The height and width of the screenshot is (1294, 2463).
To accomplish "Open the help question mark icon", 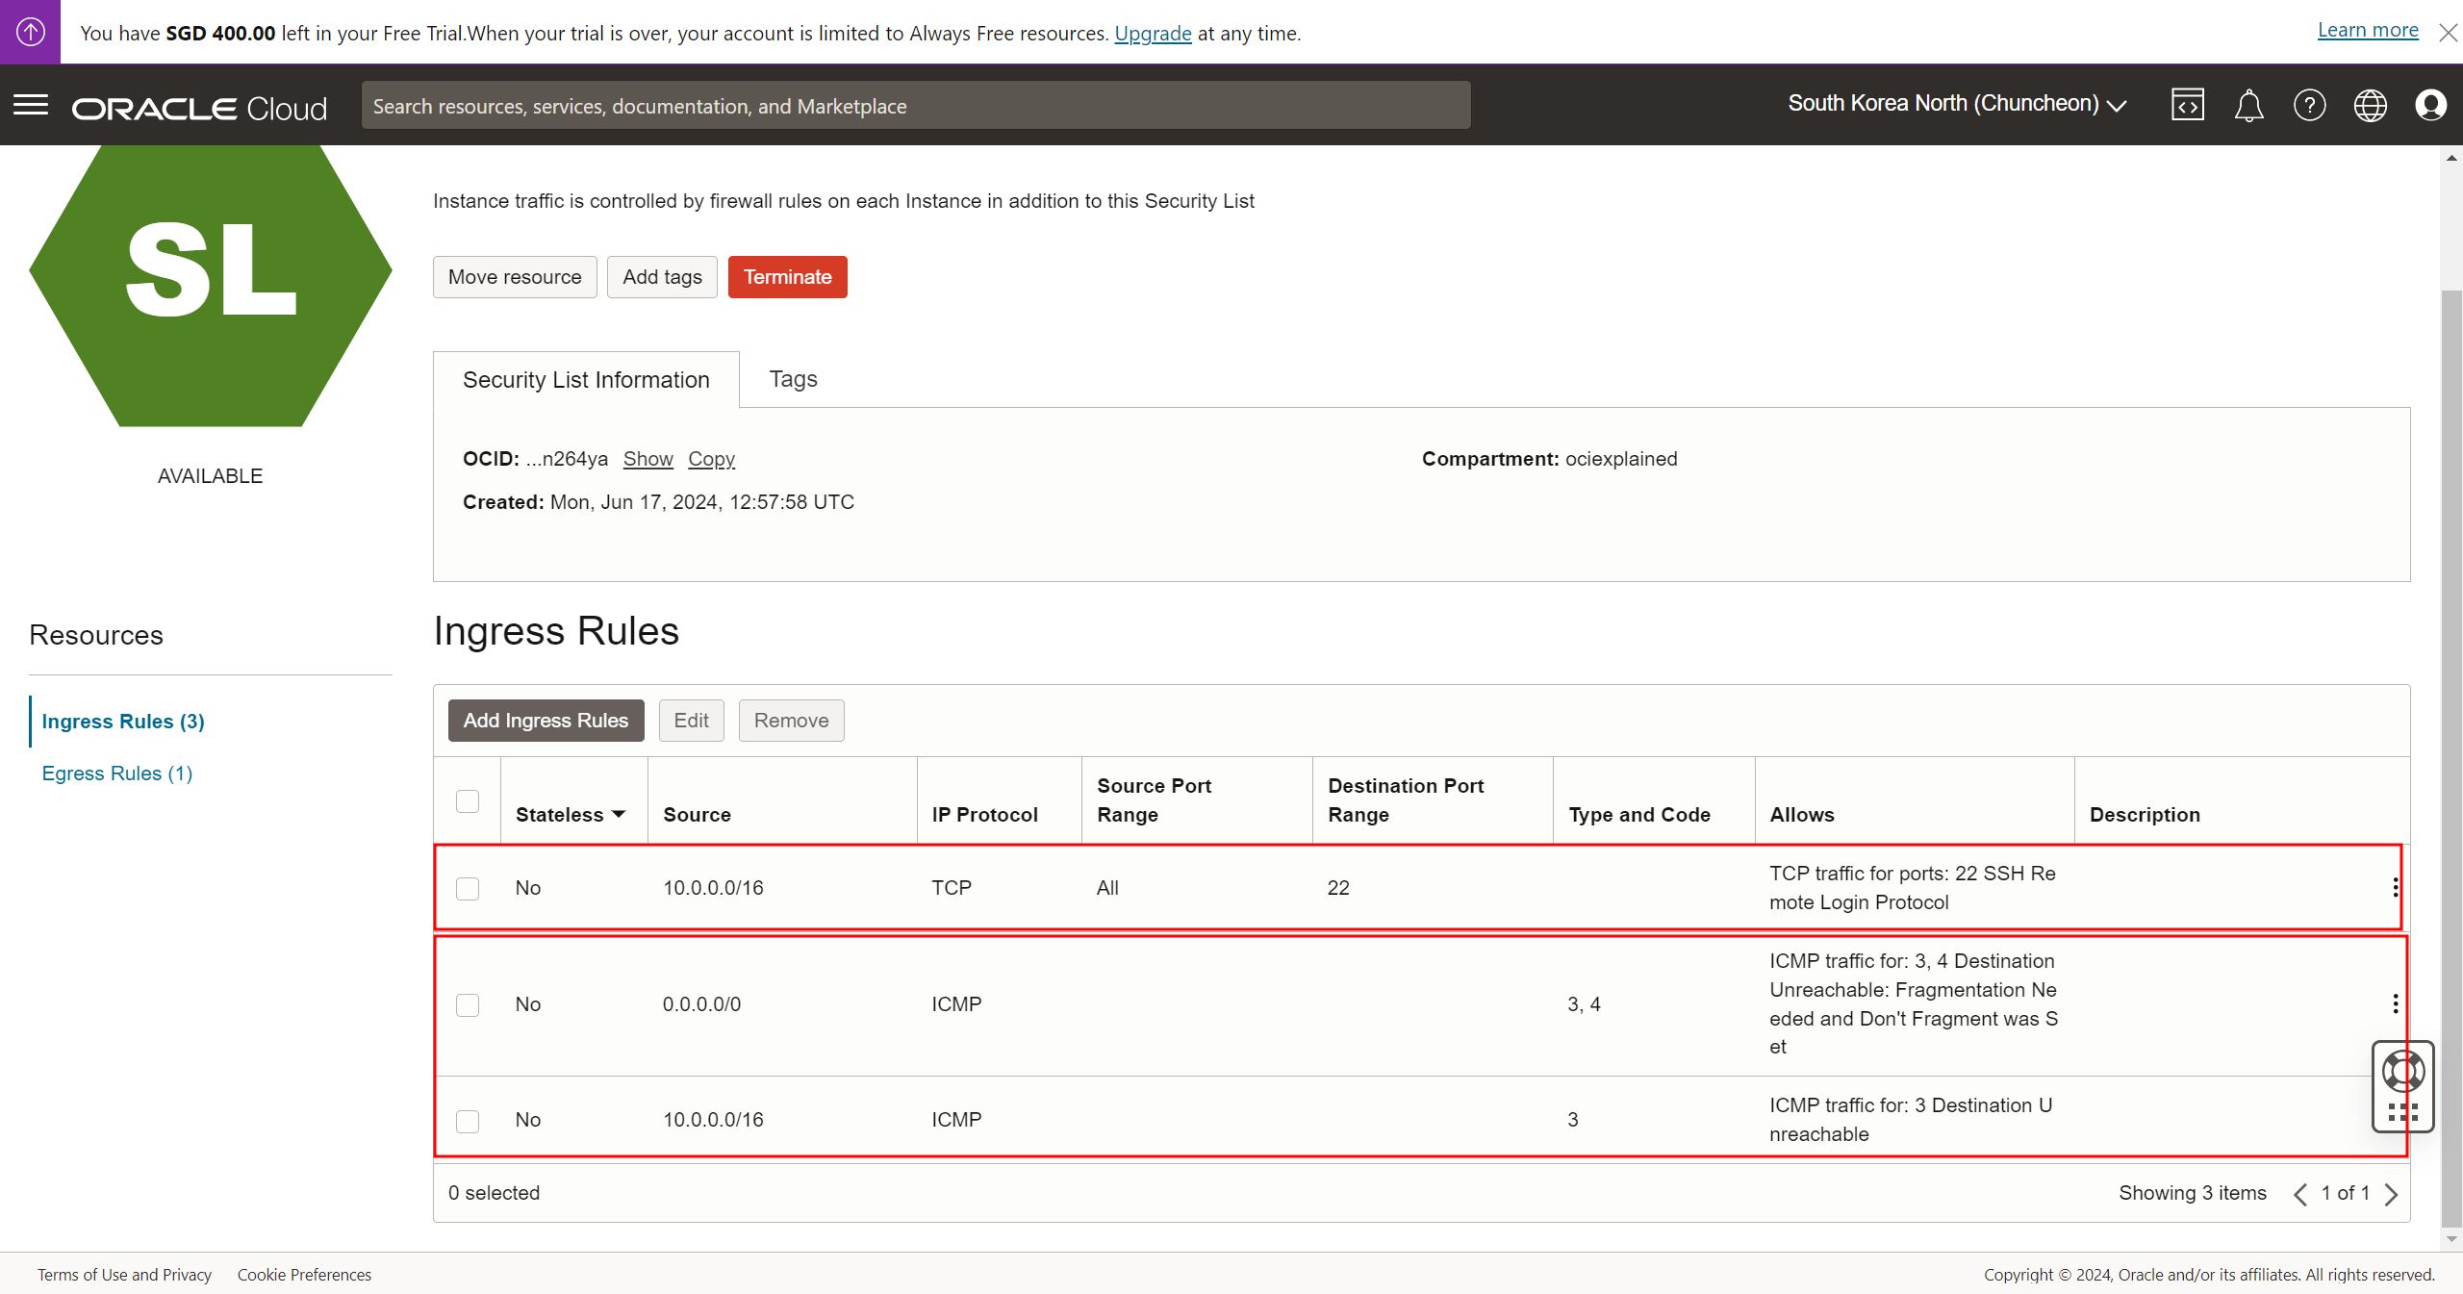I will [x=2309, y=105].
